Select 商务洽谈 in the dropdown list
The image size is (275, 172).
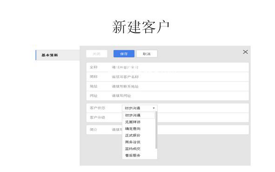tap(139, 142)
